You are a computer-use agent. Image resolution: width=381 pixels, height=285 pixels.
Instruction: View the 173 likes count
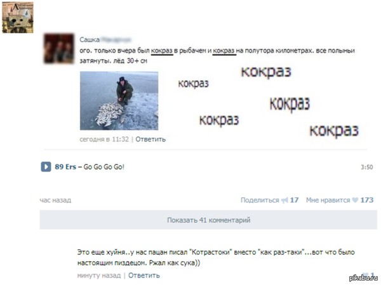[367, 200]
